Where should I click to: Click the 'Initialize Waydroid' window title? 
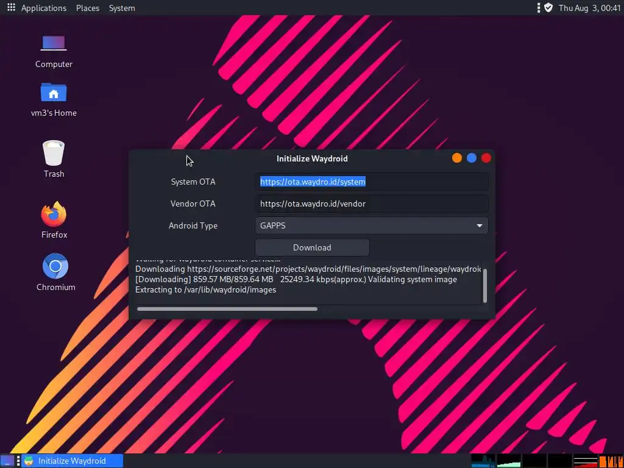click(x=312, y=158)
